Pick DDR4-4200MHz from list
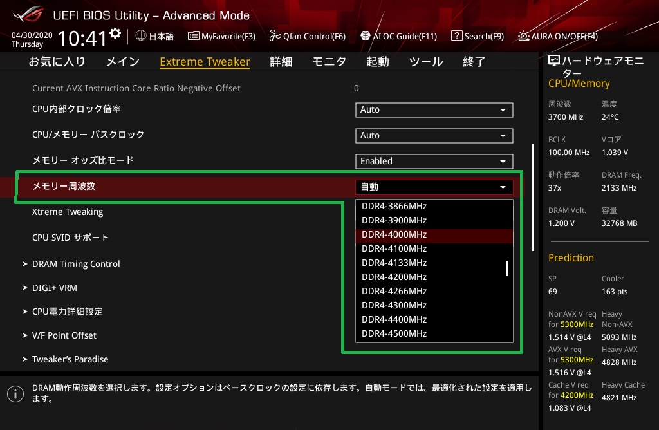This screenshot has width=659, height=430. 434,277
